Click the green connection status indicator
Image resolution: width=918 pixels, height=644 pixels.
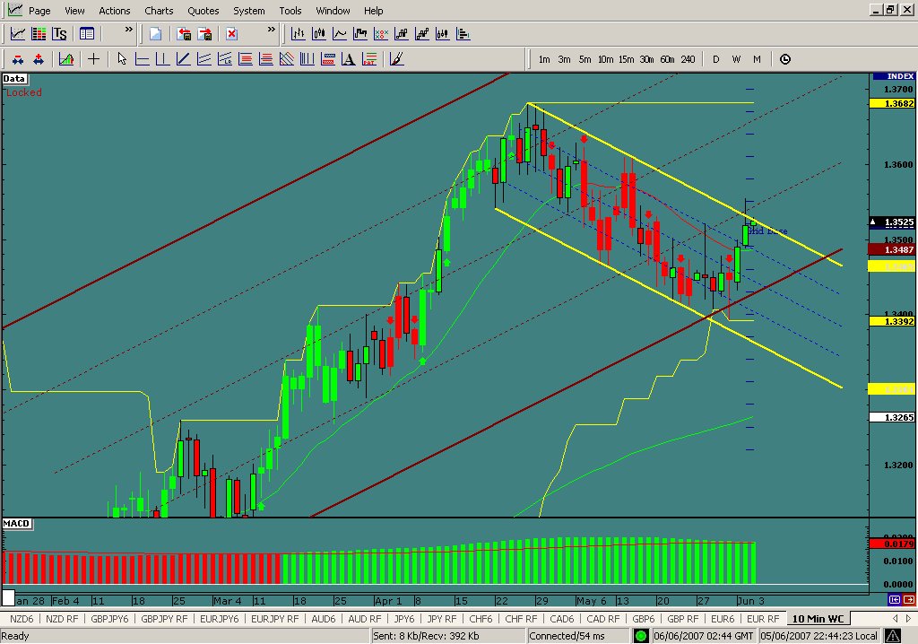click(x=641, y=636)
